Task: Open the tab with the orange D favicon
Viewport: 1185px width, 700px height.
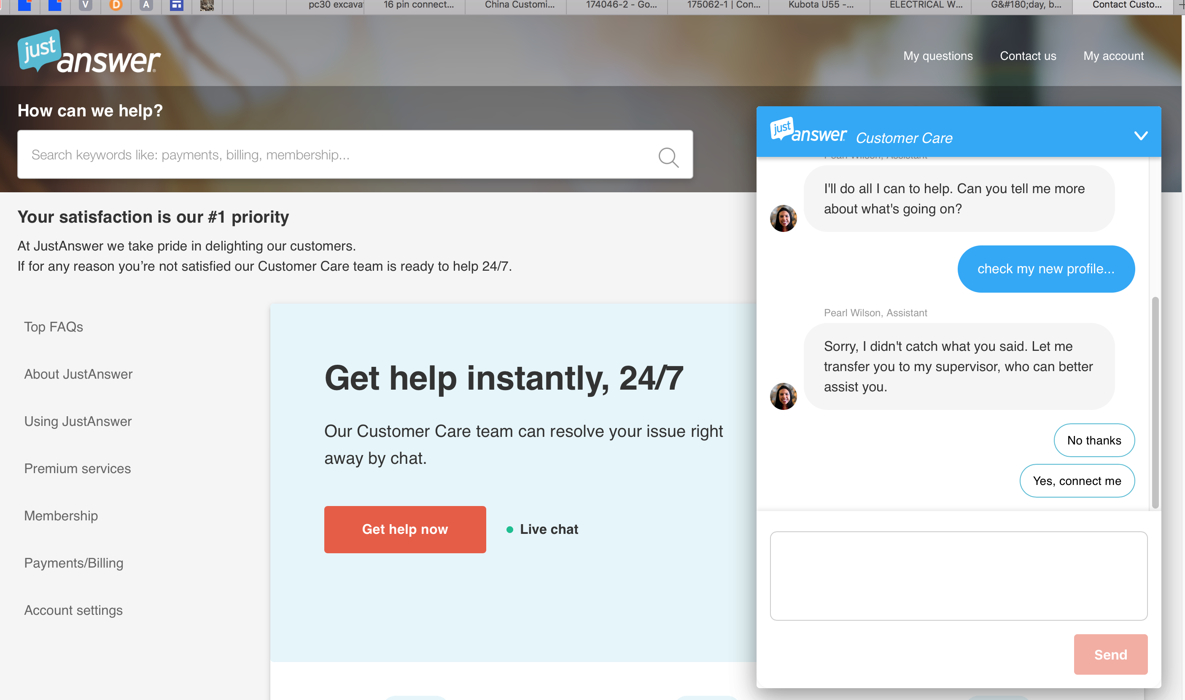Action: click(x=116, y=5)
